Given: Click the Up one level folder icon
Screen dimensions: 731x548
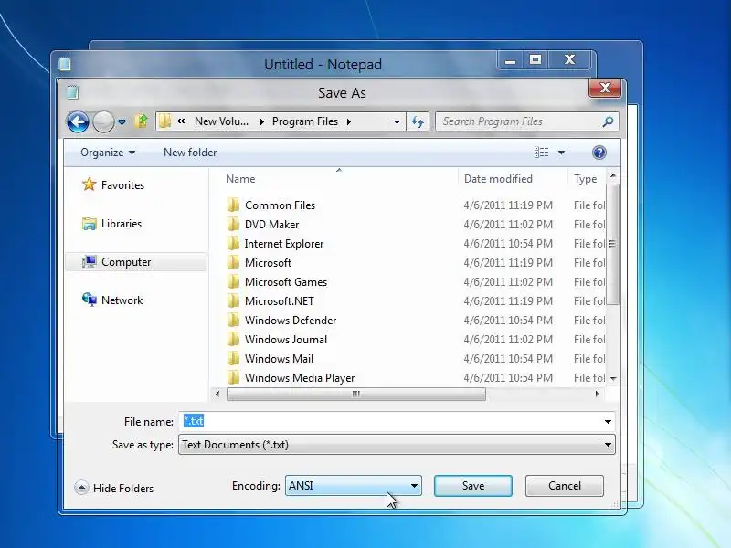Looking at the screenshot, I should coord(142,121).
